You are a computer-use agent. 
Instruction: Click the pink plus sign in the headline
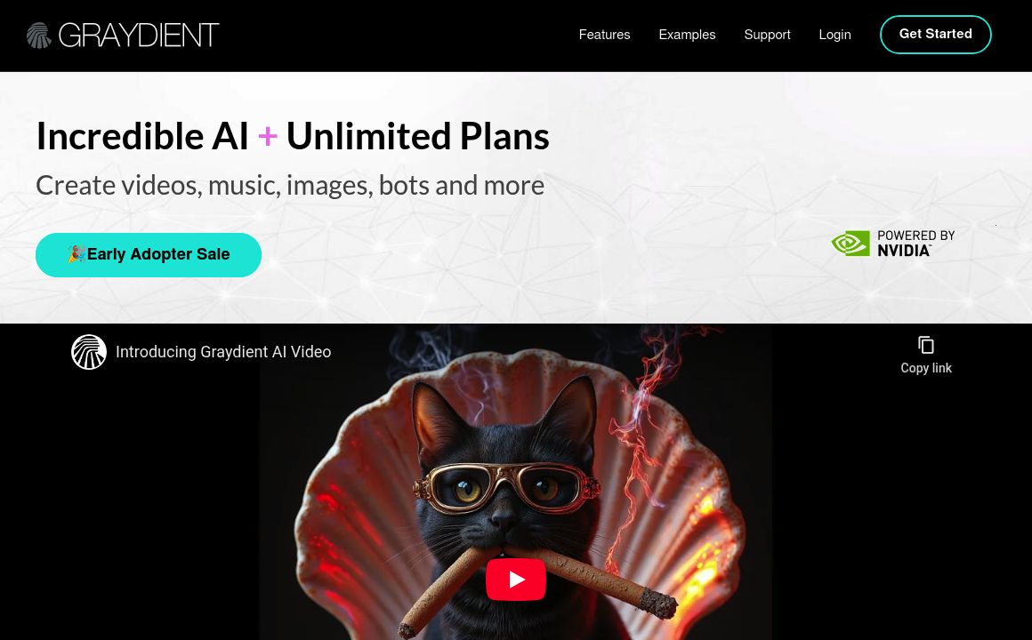click(267, 137)
